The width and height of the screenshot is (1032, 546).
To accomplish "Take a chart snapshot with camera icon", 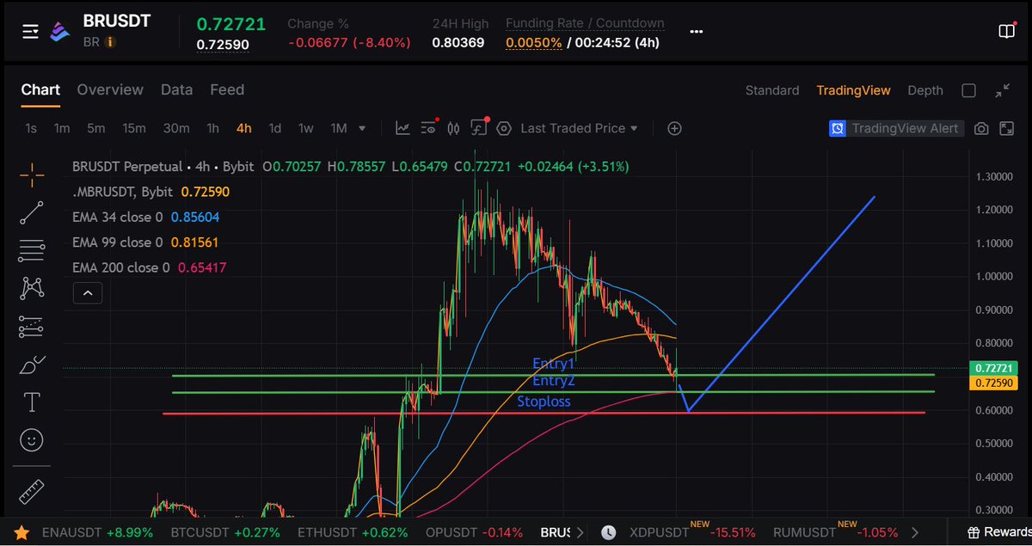I will click(981, 128).
